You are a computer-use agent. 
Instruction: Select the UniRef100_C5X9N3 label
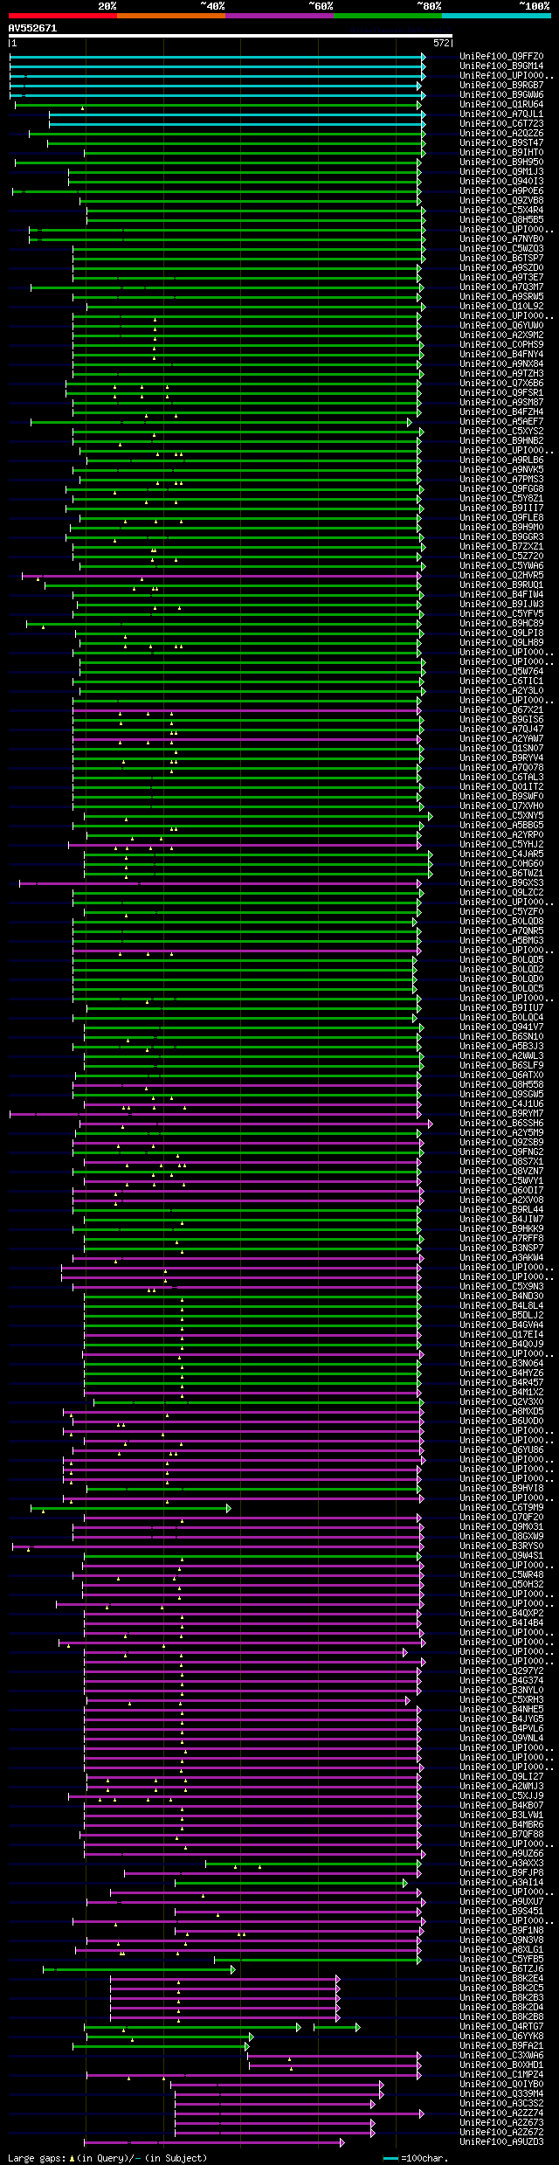[501, 1287]
